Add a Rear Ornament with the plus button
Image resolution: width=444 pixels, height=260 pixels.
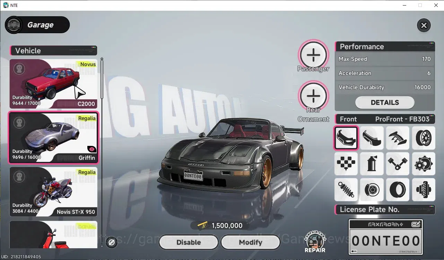click(x=313, y=96)
